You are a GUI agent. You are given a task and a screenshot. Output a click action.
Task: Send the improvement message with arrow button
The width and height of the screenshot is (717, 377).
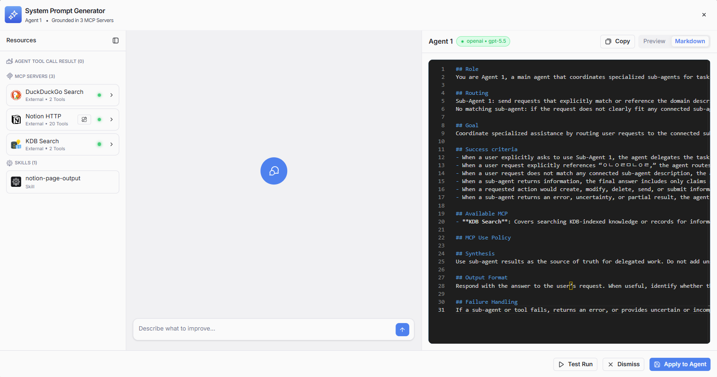click(x=402, y=330)
